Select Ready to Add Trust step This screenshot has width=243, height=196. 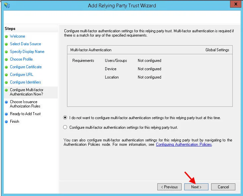point(25,114)
